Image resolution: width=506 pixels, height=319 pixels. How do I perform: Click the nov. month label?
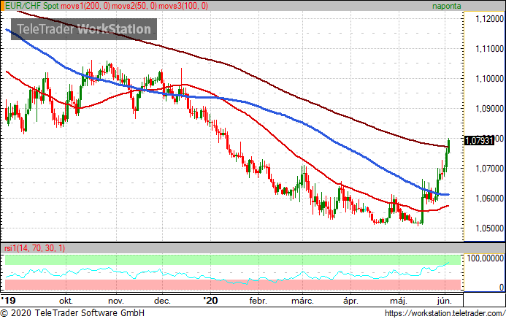(x=116, y=301)
